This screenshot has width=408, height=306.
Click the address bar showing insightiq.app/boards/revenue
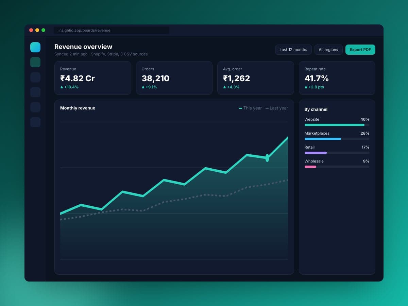click(x=112, y=30)
